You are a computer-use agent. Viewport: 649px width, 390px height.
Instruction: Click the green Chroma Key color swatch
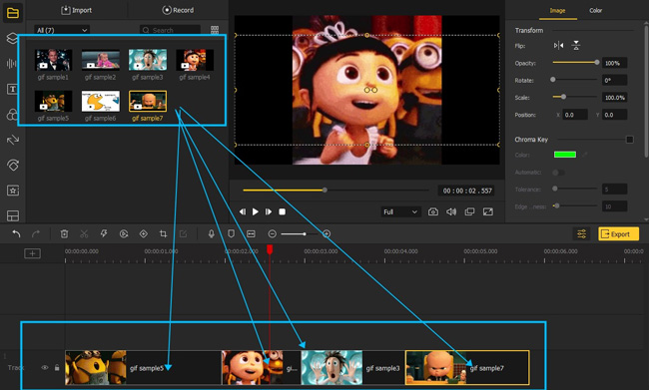point(565,155)
